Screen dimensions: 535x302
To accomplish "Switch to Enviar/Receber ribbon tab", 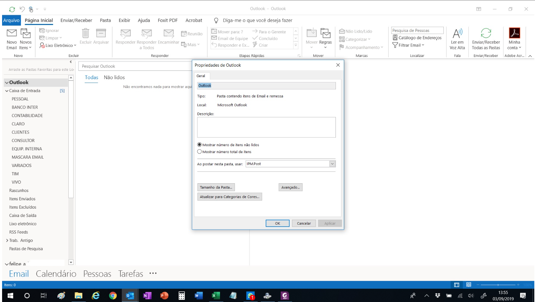I will tap(76, 20).
